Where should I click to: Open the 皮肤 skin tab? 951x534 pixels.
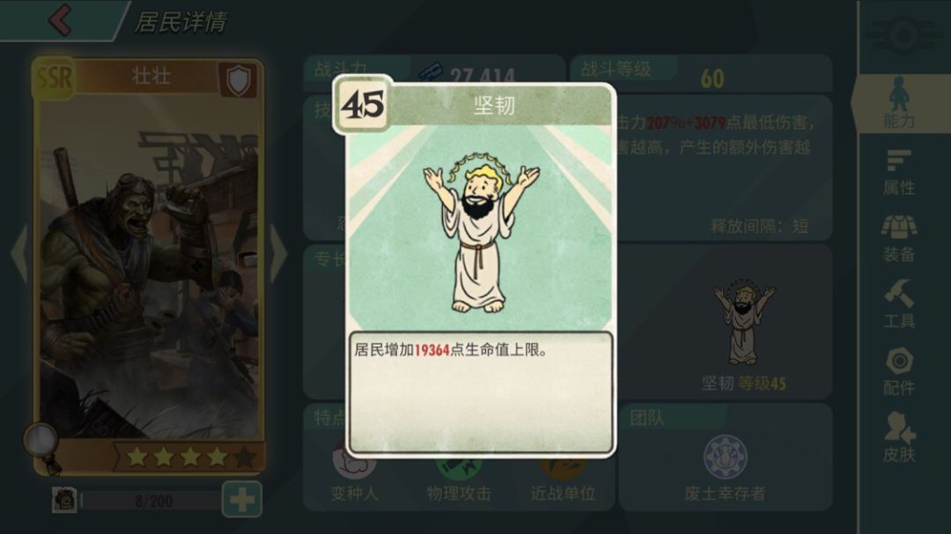(x=899, y=437)
